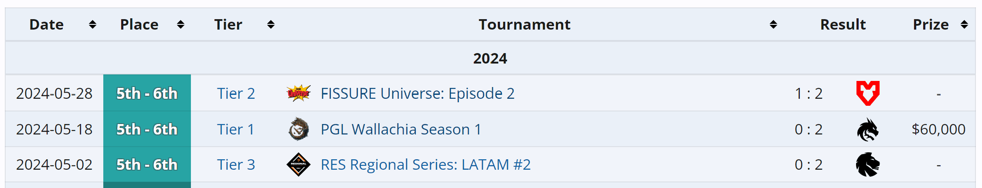982x188 pixels.
Task: Open FISSURE Universe: Episode 2 link
Action: point(417,94)
